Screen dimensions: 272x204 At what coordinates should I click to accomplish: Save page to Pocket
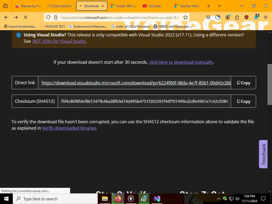pos(208,17)
